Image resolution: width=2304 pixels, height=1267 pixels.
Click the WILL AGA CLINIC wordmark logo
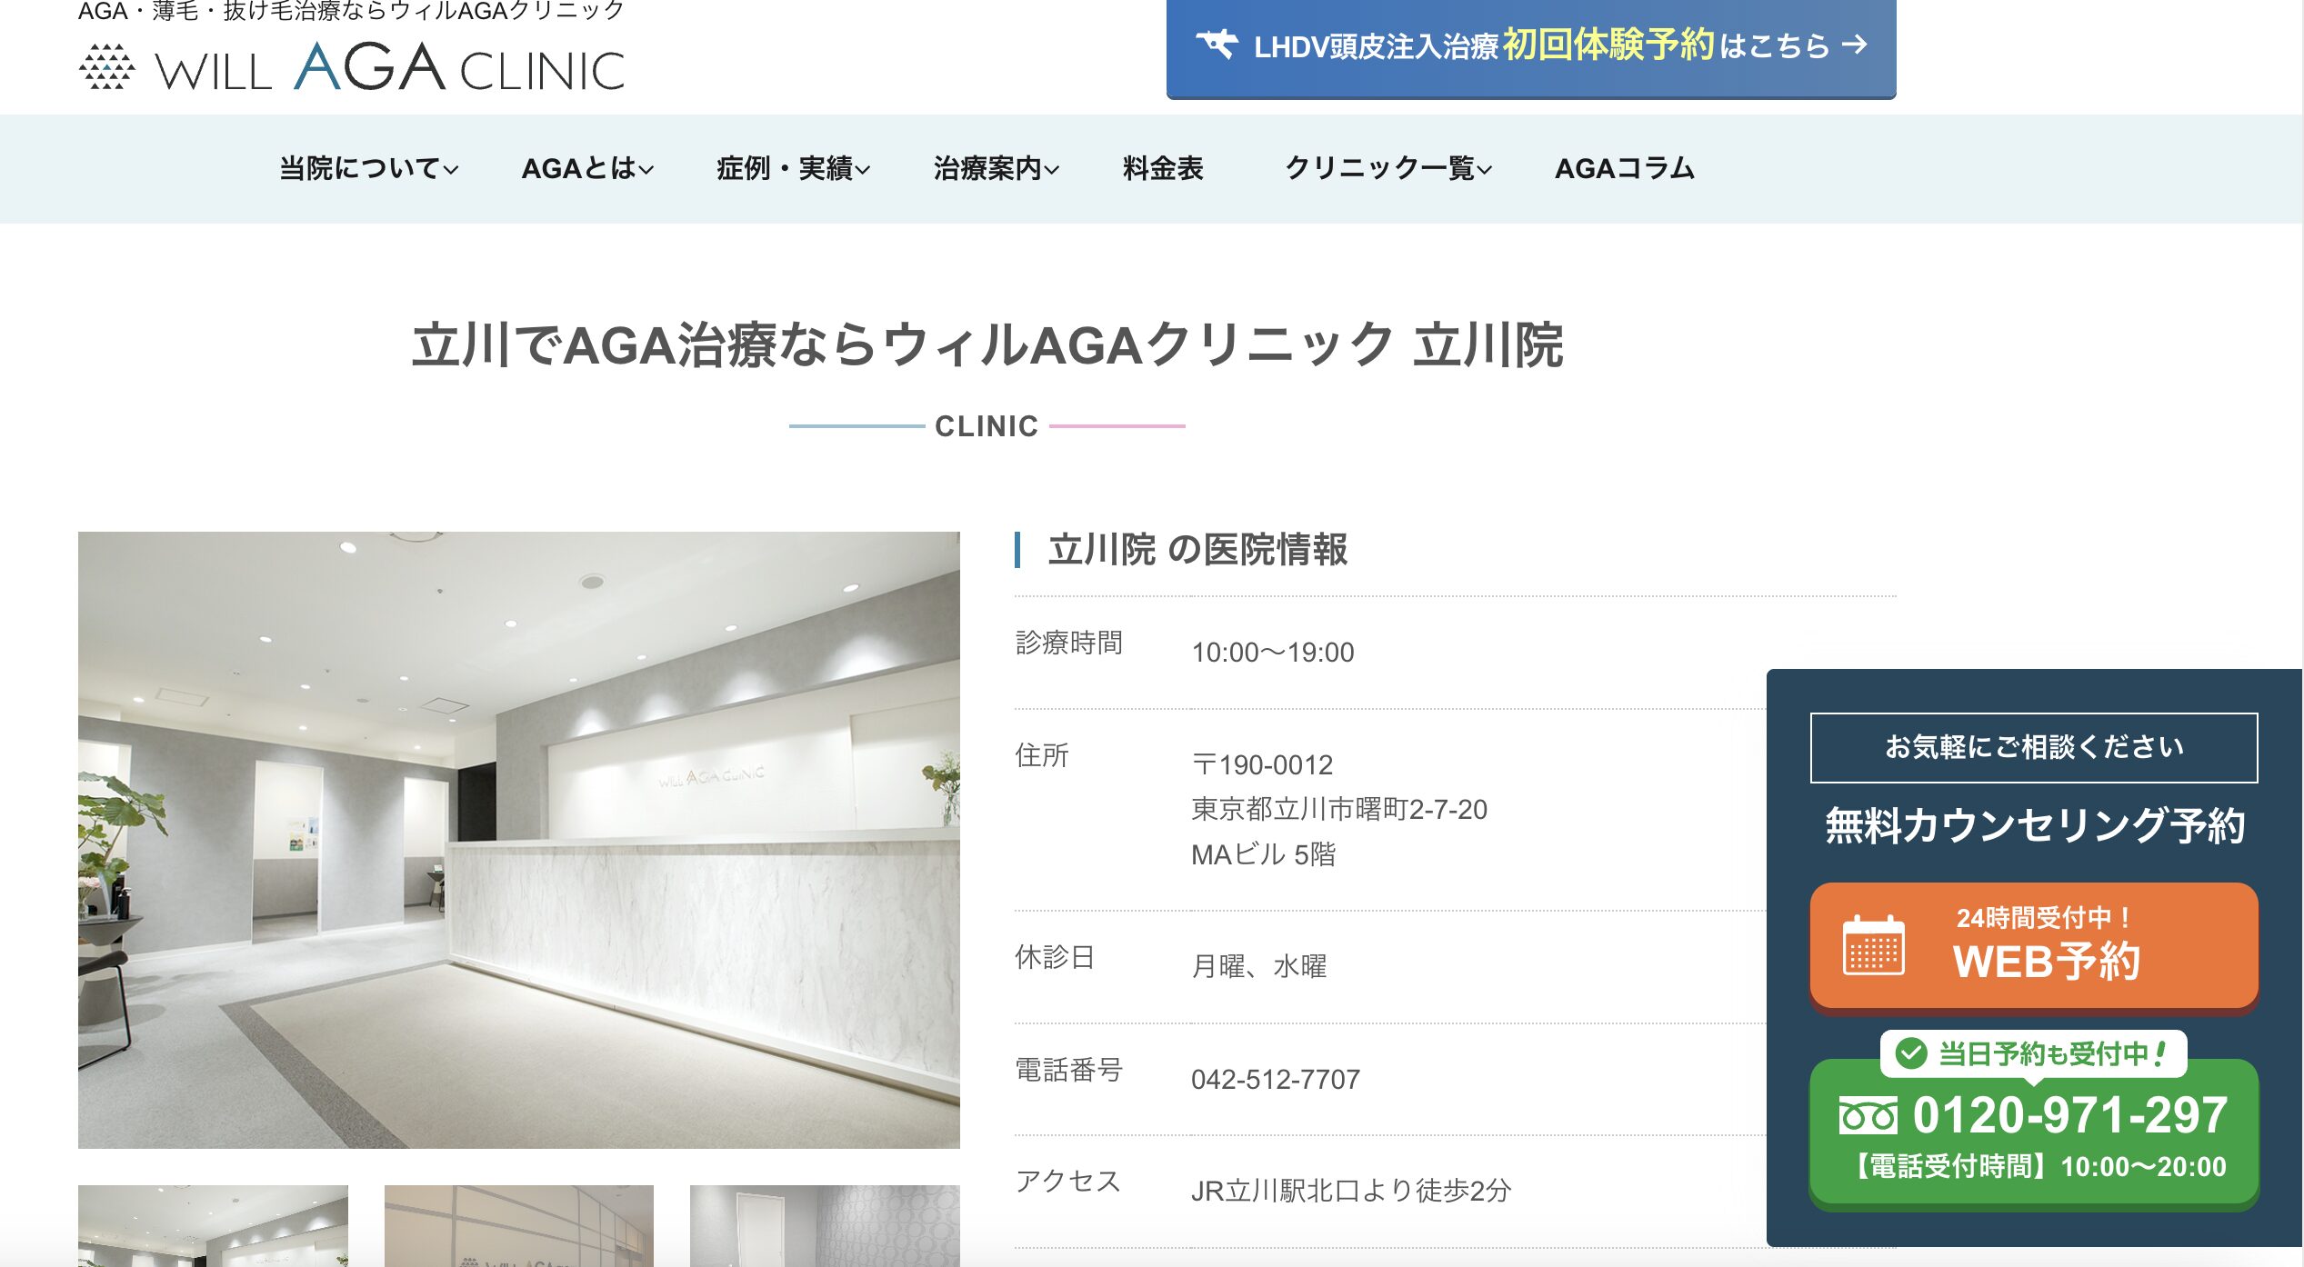point(391,67)
